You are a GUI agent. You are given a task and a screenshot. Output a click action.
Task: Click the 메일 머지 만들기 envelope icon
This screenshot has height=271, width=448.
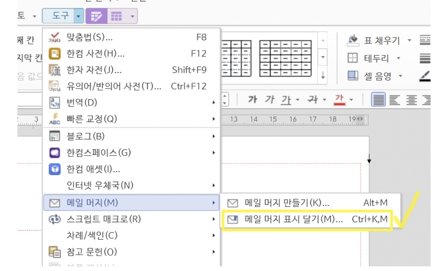[x=233, y=203]
